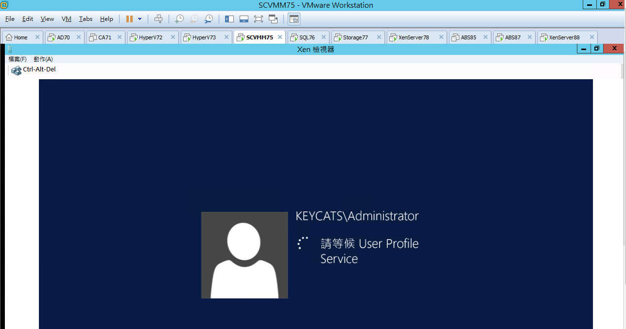Screen dimensions: 626x329
Task: Click the pause virtual machine icon
Action: 129,19
